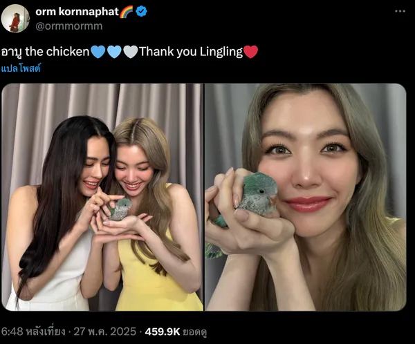
Task: Click the first dark blue heart emoji
Action: click(98, 52)
